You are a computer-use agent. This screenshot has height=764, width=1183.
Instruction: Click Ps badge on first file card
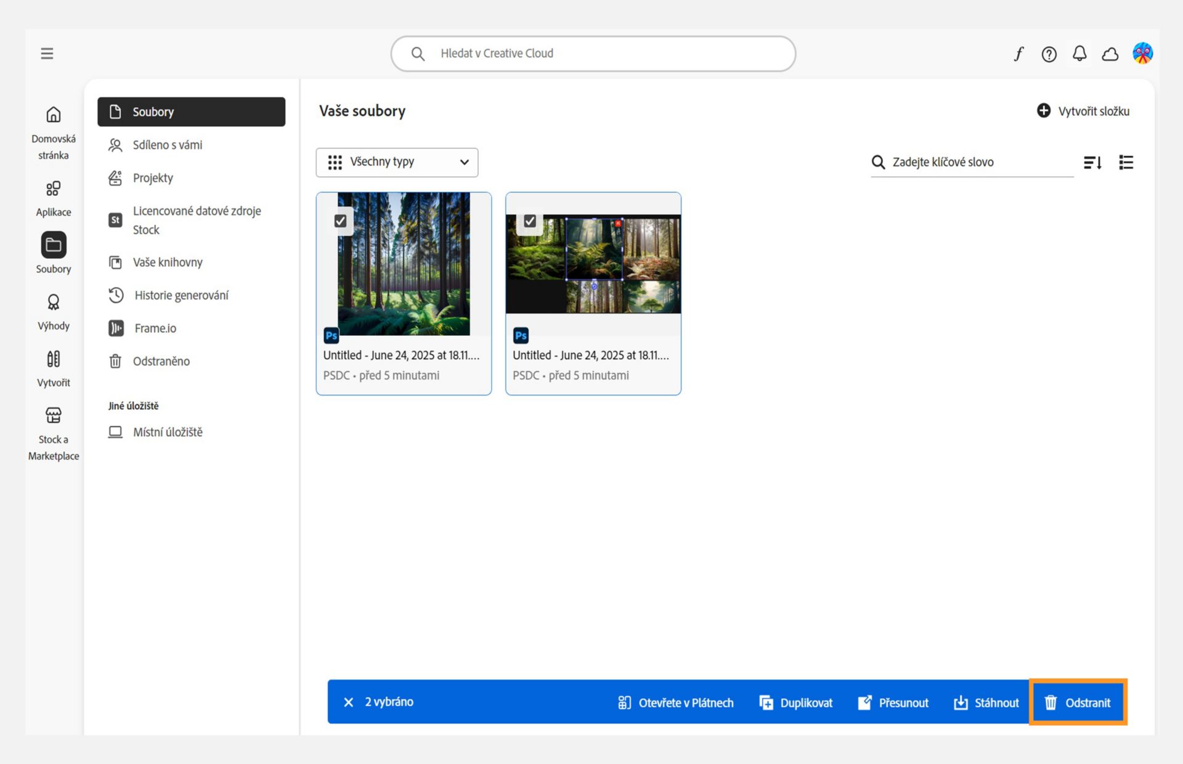coord(331,336)
